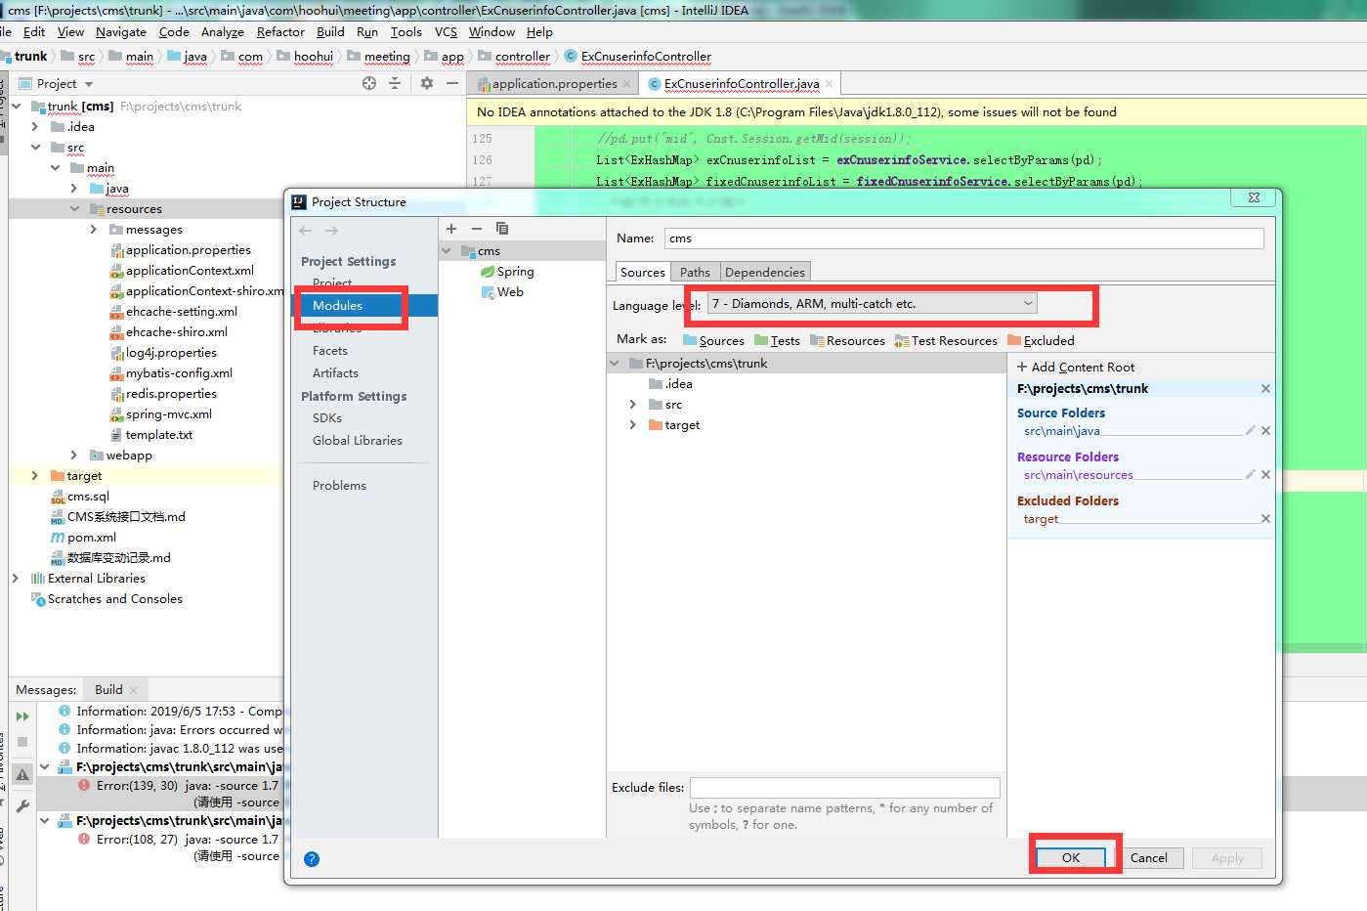Switch to the Paths tab

(695, 273)
